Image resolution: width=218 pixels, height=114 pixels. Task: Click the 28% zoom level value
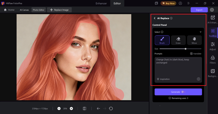[65, 109]
